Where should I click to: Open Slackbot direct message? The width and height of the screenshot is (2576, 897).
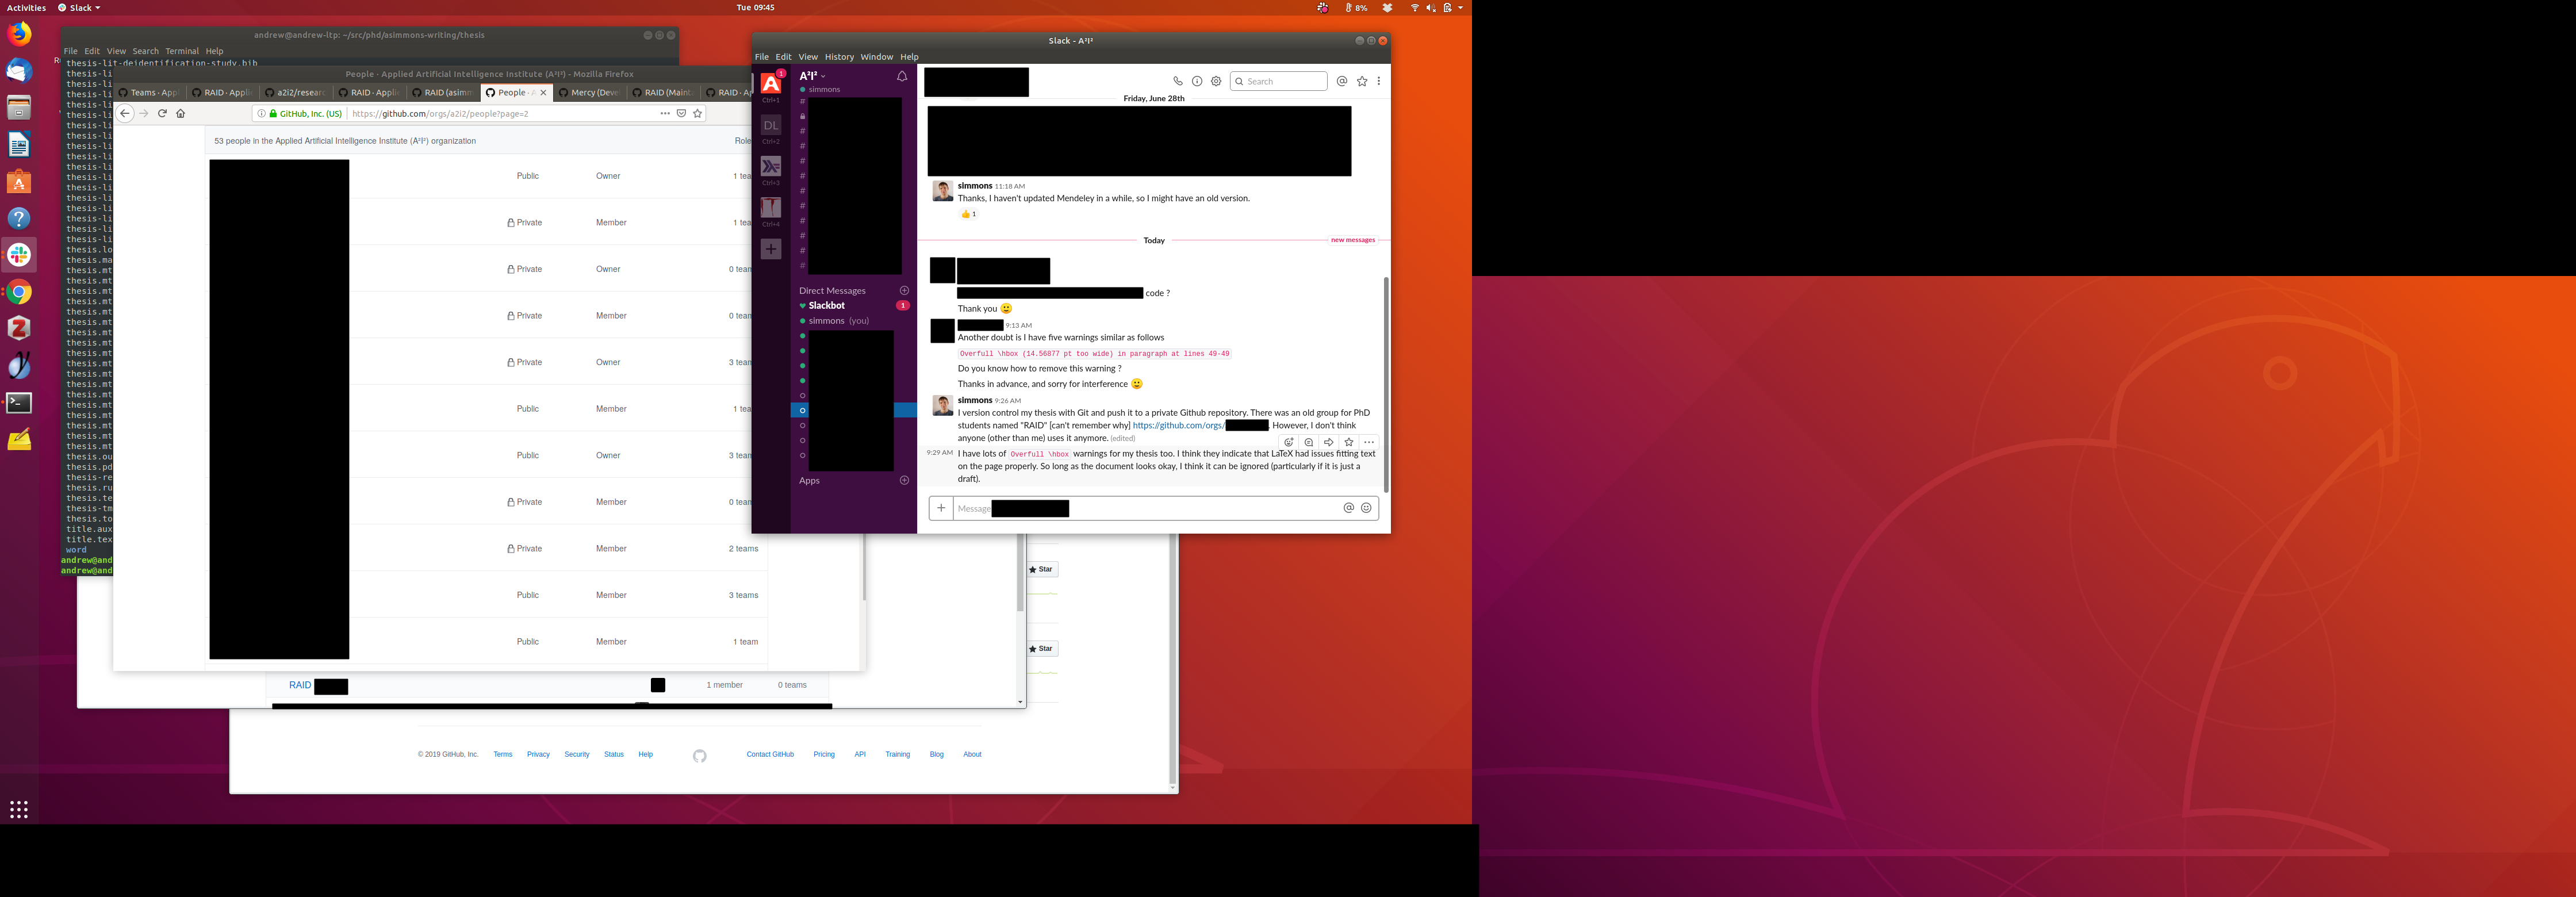tap(827, 306)
